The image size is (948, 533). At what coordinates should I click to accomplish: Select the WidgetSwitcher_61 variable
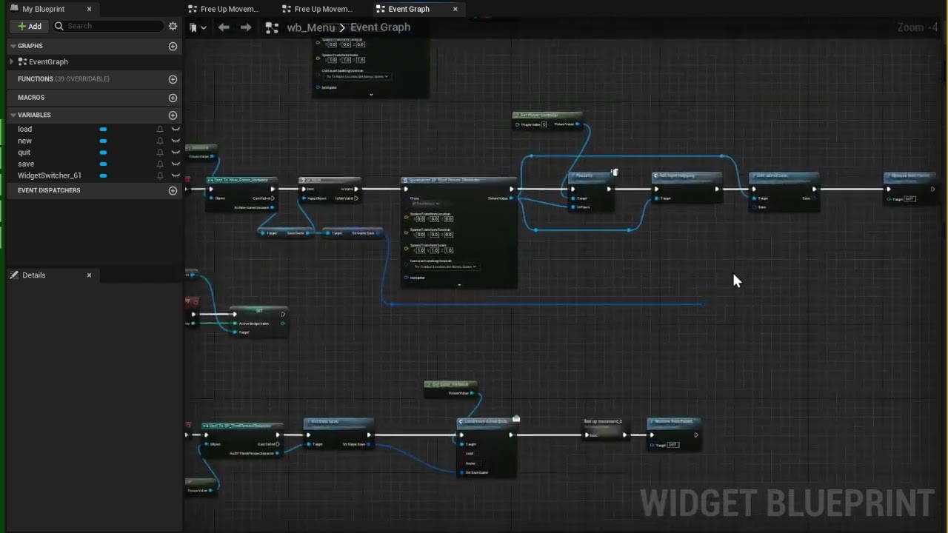click(50, 175)
